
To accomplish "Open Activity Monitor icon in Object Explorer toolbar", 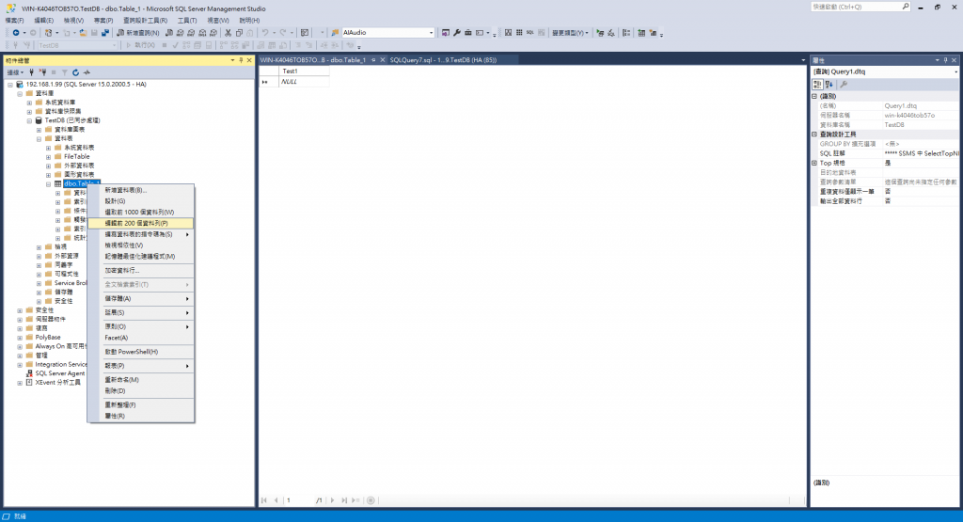I will pyautogui.click(x=87, y=72).
